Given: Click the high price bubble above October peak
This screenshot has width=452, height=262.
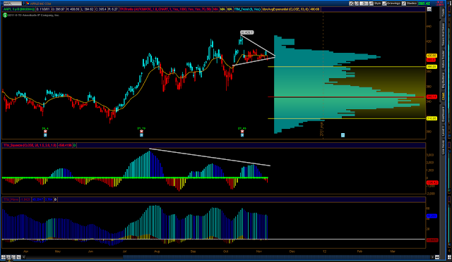Looking at the screenshot, I should (247, 32).
